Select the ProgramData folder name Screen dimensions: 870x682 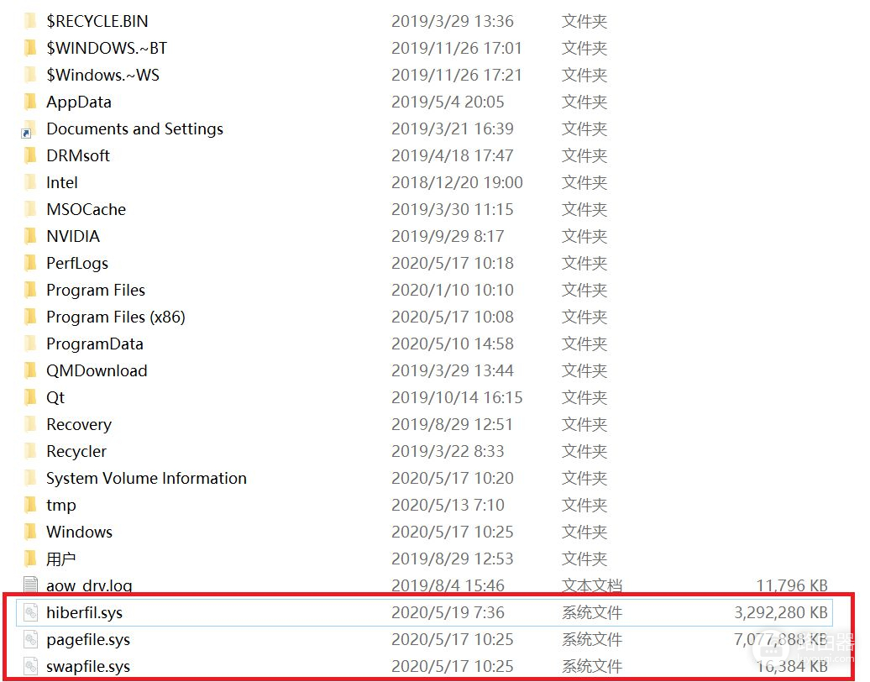click(x=95, y=344)
